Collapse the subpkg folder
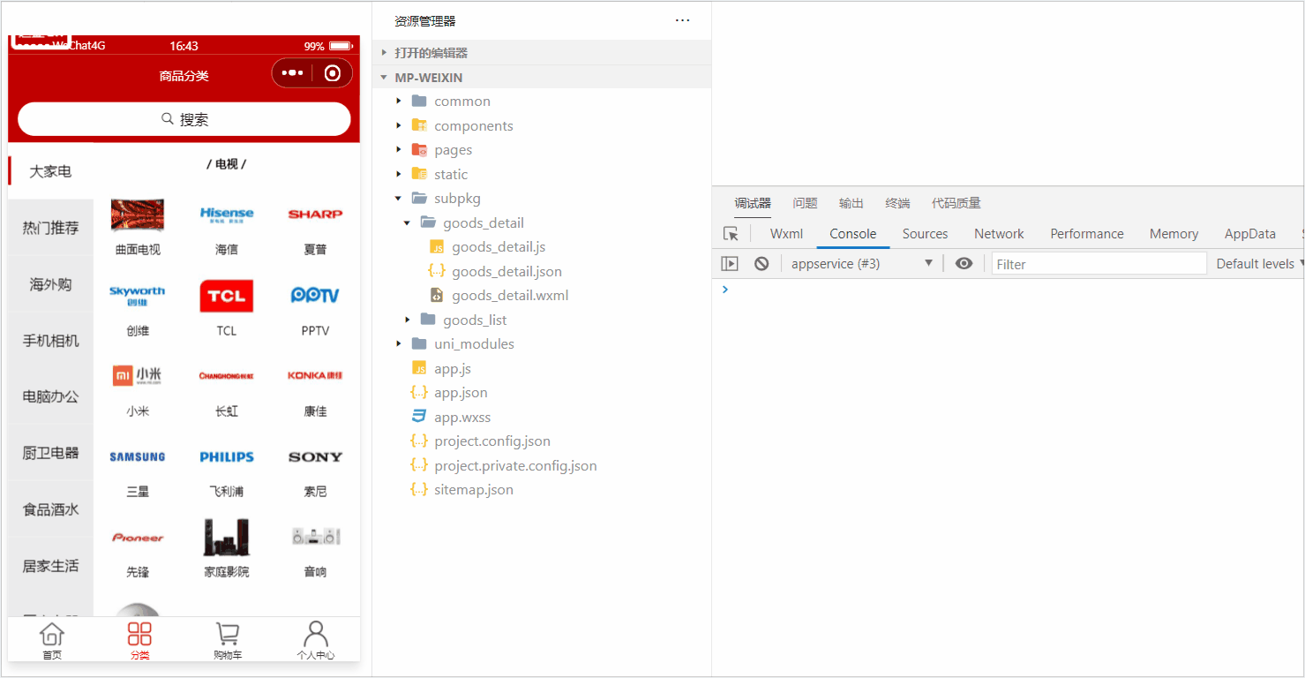The width and height of the screenshot is (1305, 678). tap(399, 199)
